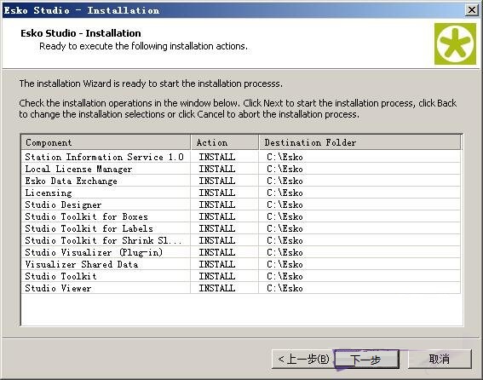Go back with the 上一步(B) button

coord(303,359)
